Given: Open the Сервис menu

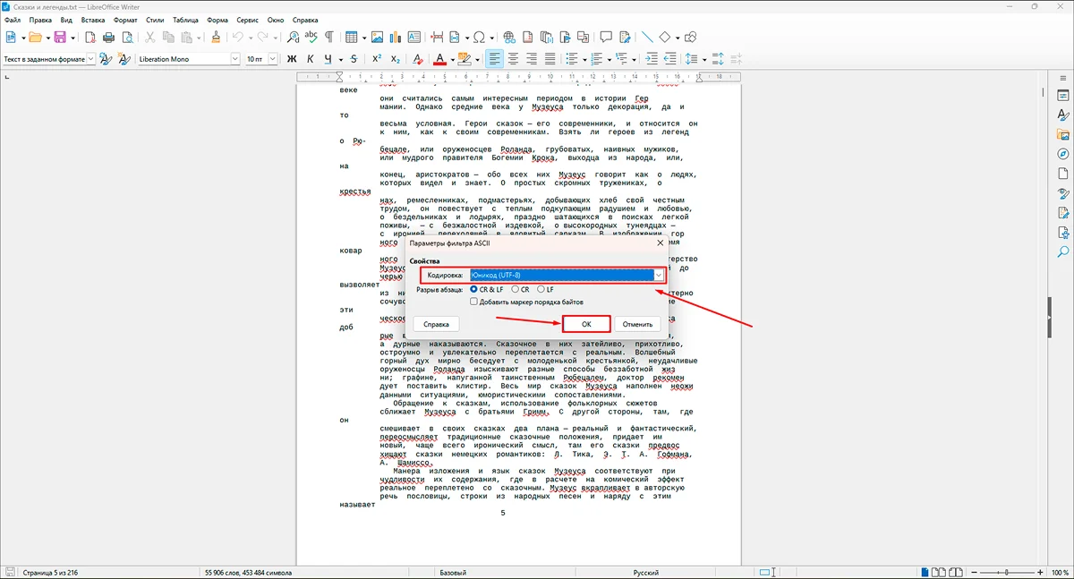Looking at the screenshot, I should [x=247, y=19].
